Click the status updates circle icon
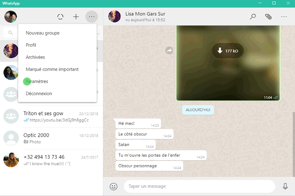 pos(60,17)
